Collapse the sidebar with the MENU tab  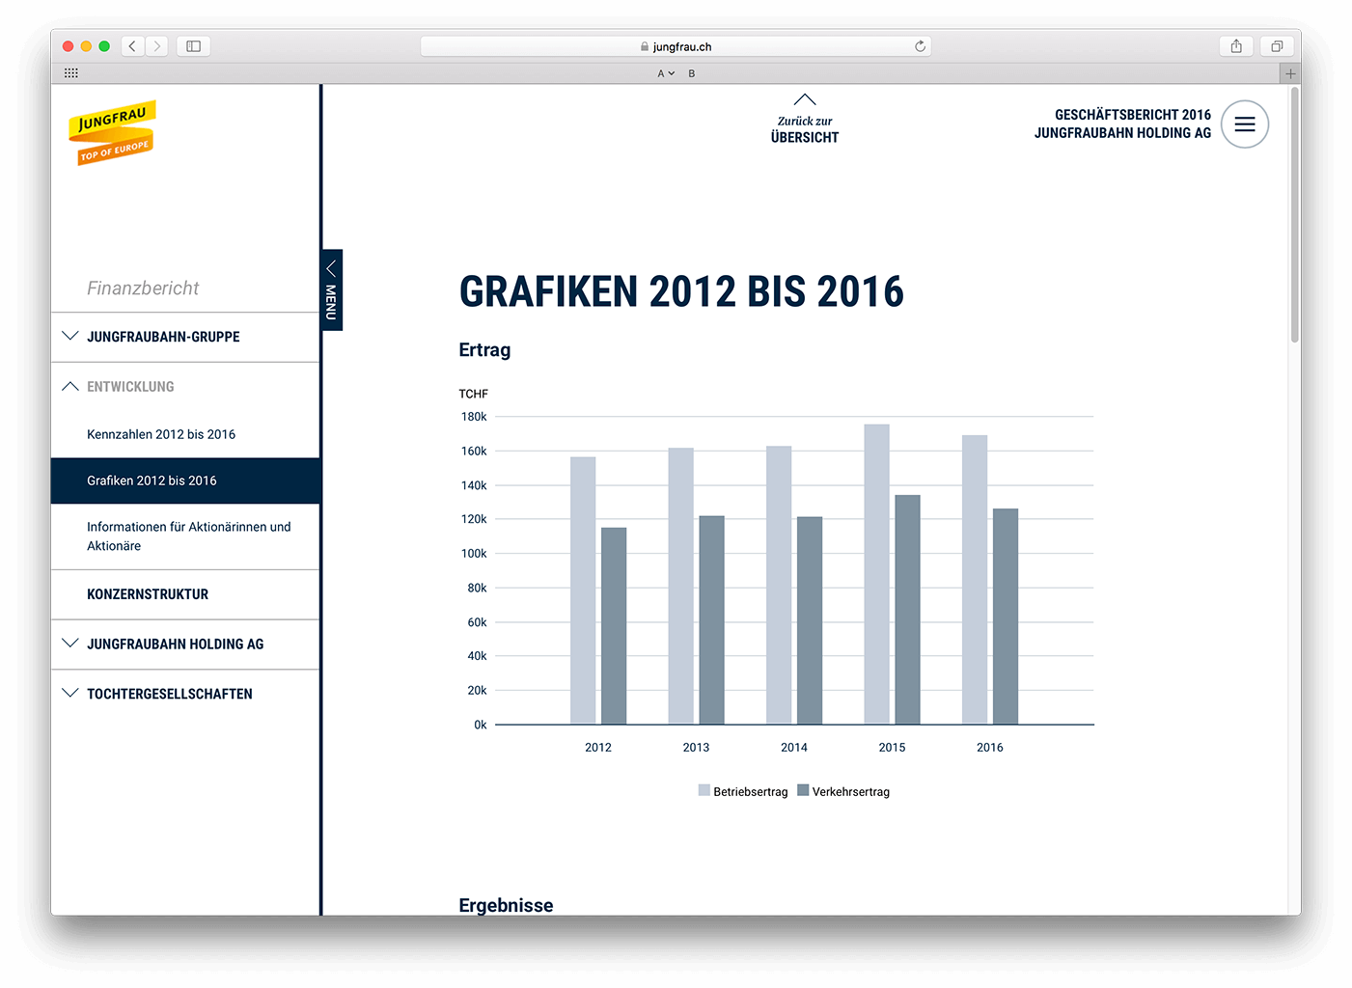[x=331, y=290]
